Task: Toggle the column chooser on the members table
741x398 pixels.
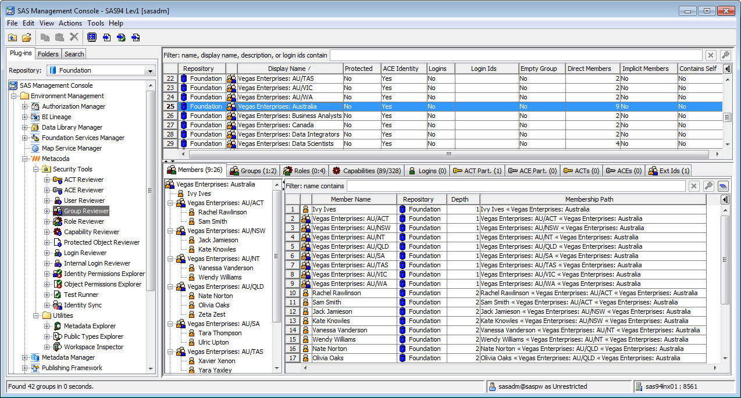Action: (725, 199)
